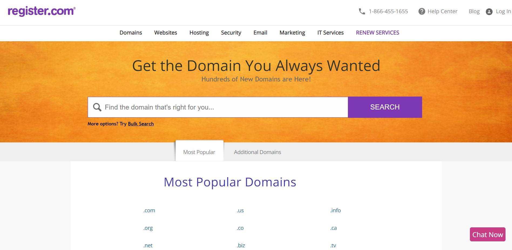The image size is (512, 250).
Task: Click the Help Center question mark icon
Action: coord(422,11)
